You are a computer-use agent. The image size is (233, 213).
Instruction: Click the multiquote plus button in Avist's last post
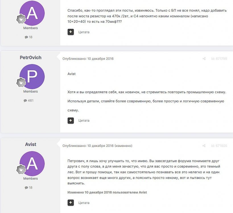pyautogui.click(x=71, y=203)
